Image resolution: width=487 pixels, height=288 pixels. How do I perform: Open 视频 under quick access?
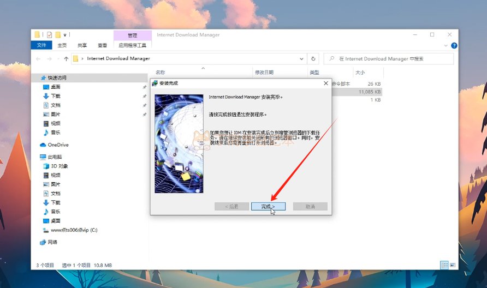[56, 123]
